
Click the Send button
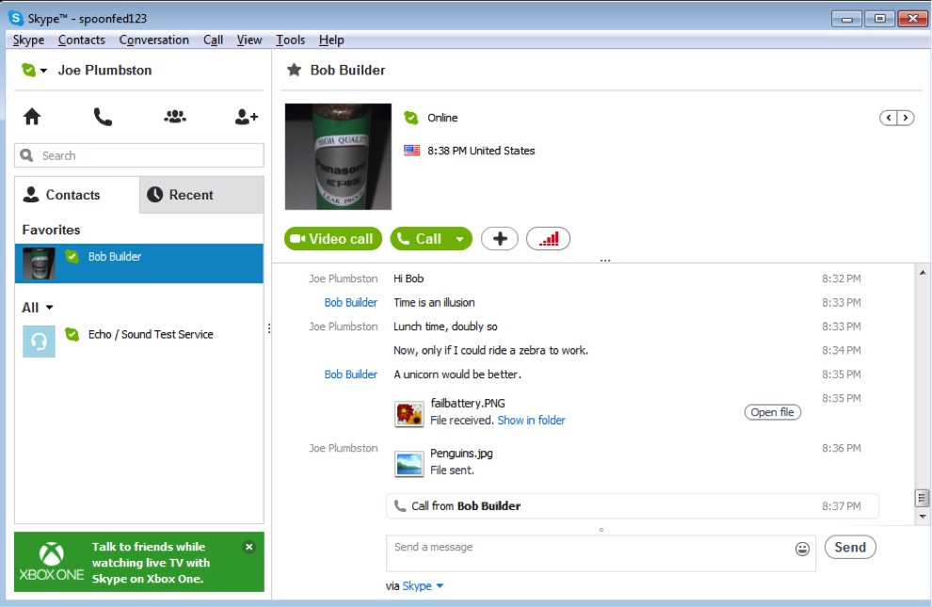pos(850,548)
